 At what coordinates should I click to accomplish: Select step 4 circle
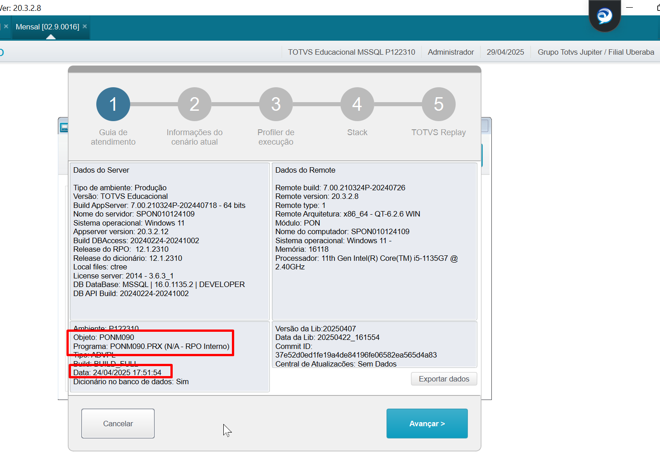click(x=357, y=104)
